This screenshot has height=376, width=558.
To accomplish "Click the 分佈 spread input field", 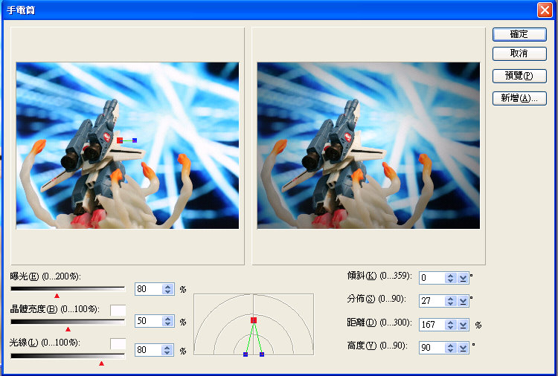I will pyautogui.click(x=432, y=301).
